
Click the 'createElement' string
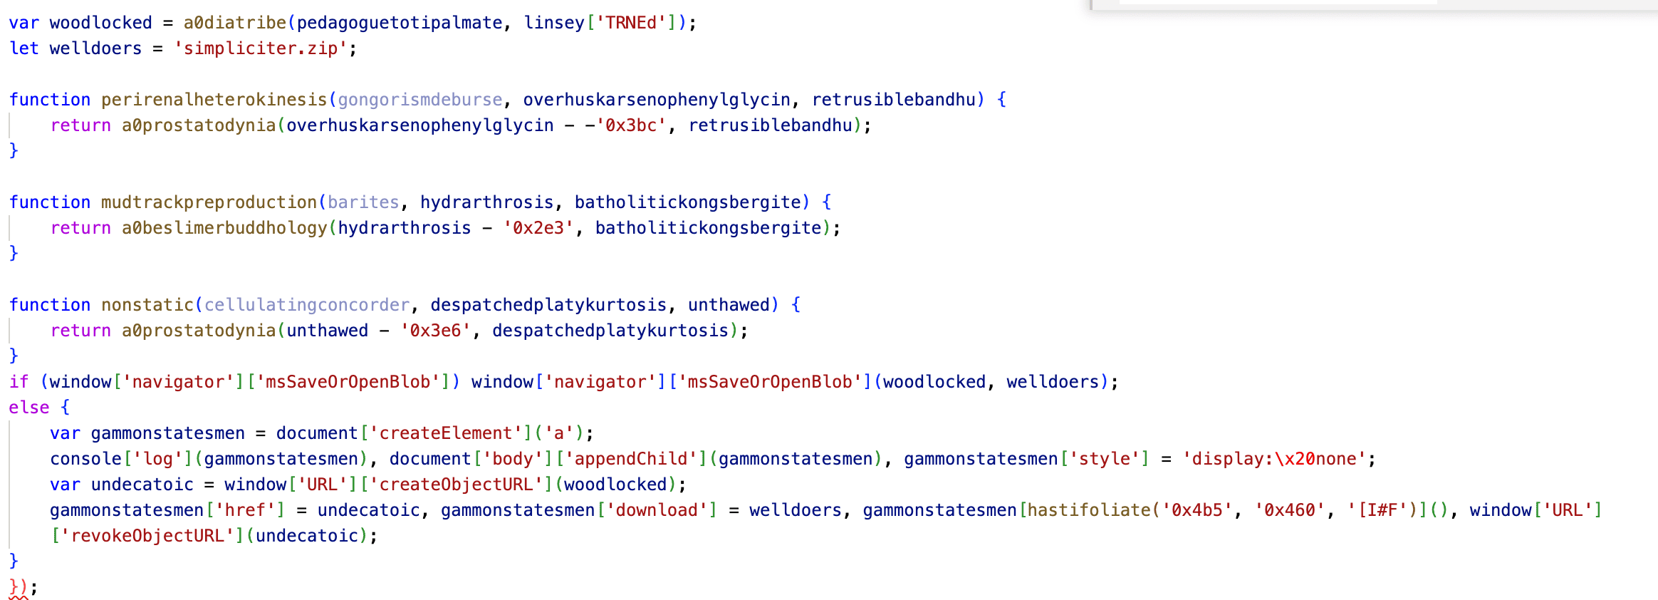[x=446, y=433]
